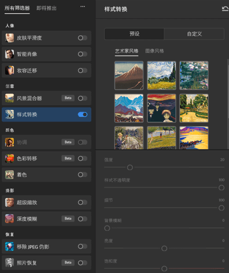Image resolution: width=229 pixels, height=273 pixels.
Task: Toggle the 色彩转移 switch on
Action: (x=83, y=158)
